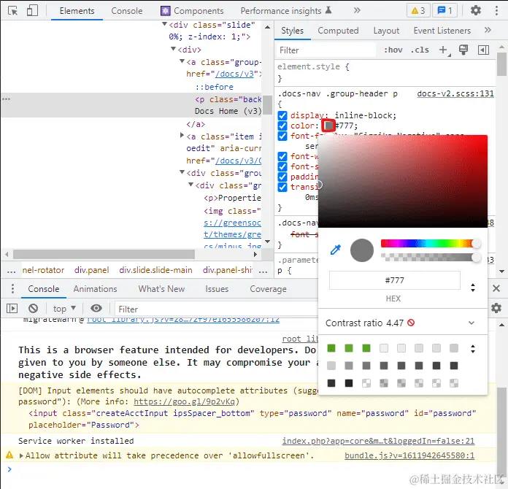Screen dimensions: 508x489
Task: Open the Performance insights tab
Action: [x=286, y=11]
